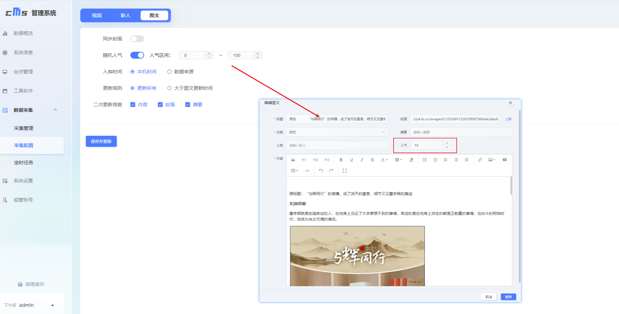
Task: Toggle the 随机人气 switch off
Action: (x=137, y=55)
